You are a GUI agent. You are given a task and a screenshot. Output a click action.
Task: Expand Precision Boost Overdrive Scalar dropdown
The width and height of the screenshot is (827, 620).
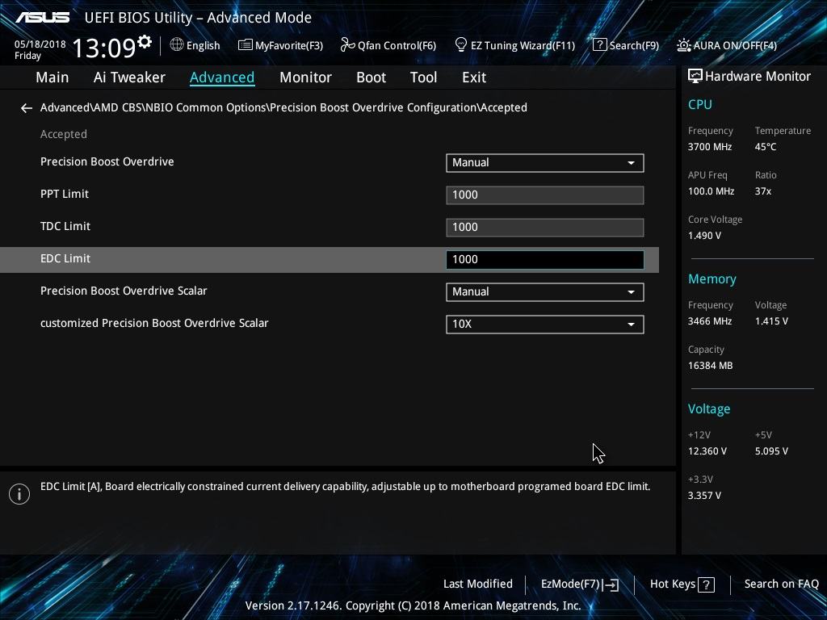[x=545, y=292]
